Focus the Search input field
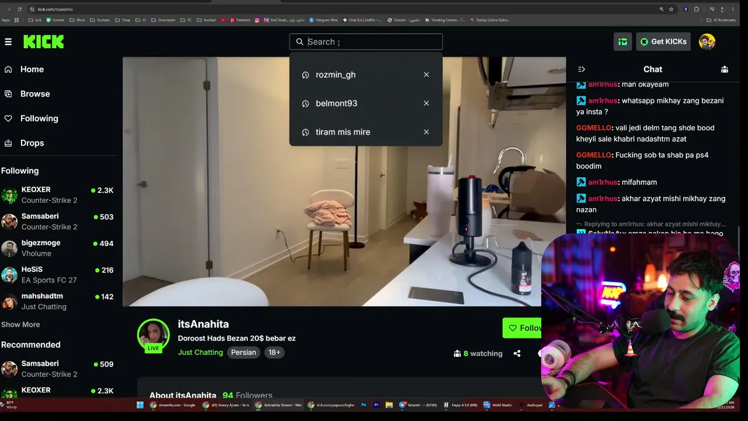 click(366, 42)
